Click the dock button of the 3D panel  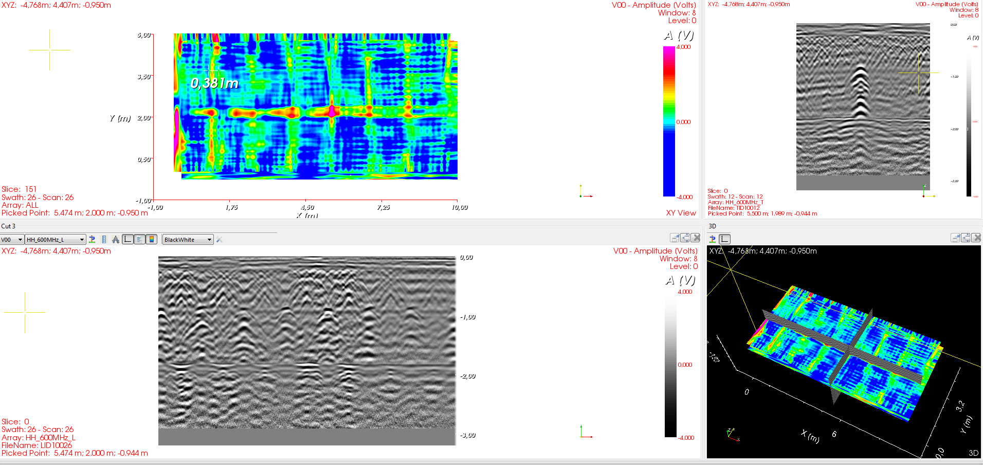point(956,238)
